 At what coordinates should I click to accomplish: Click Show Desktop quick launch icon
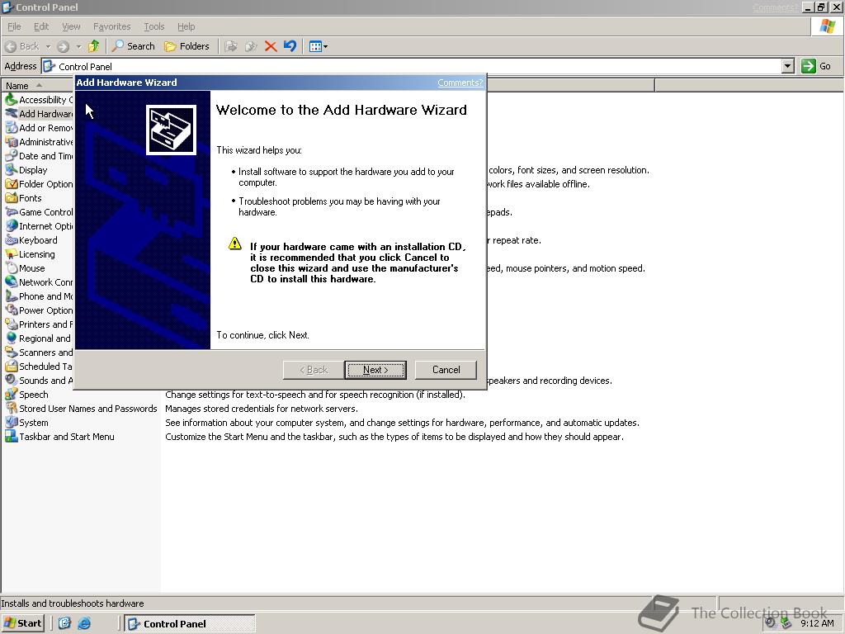click(x=64, y=623)
